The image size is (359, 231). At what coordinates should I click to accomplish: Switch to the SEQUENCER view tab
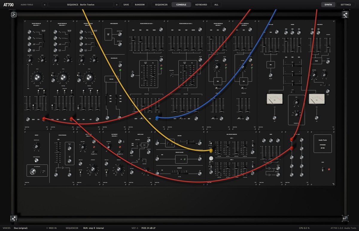point(161,4)
